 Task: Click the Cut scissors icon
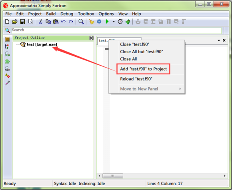[x=40, y=22]
